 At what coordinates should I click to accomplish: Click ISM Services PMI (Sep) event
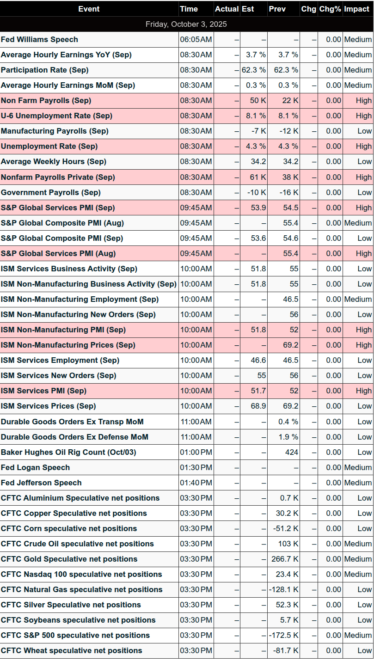[x=44, y=391]
